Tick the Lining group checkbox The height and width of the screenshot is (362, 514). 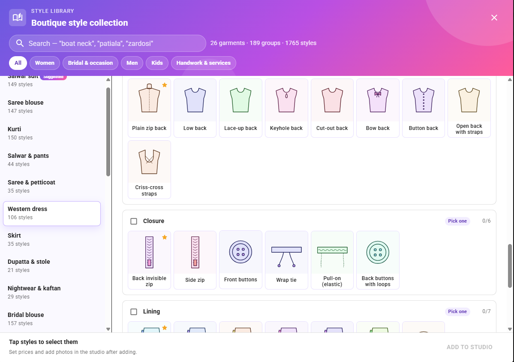click(x=134, y=312)
